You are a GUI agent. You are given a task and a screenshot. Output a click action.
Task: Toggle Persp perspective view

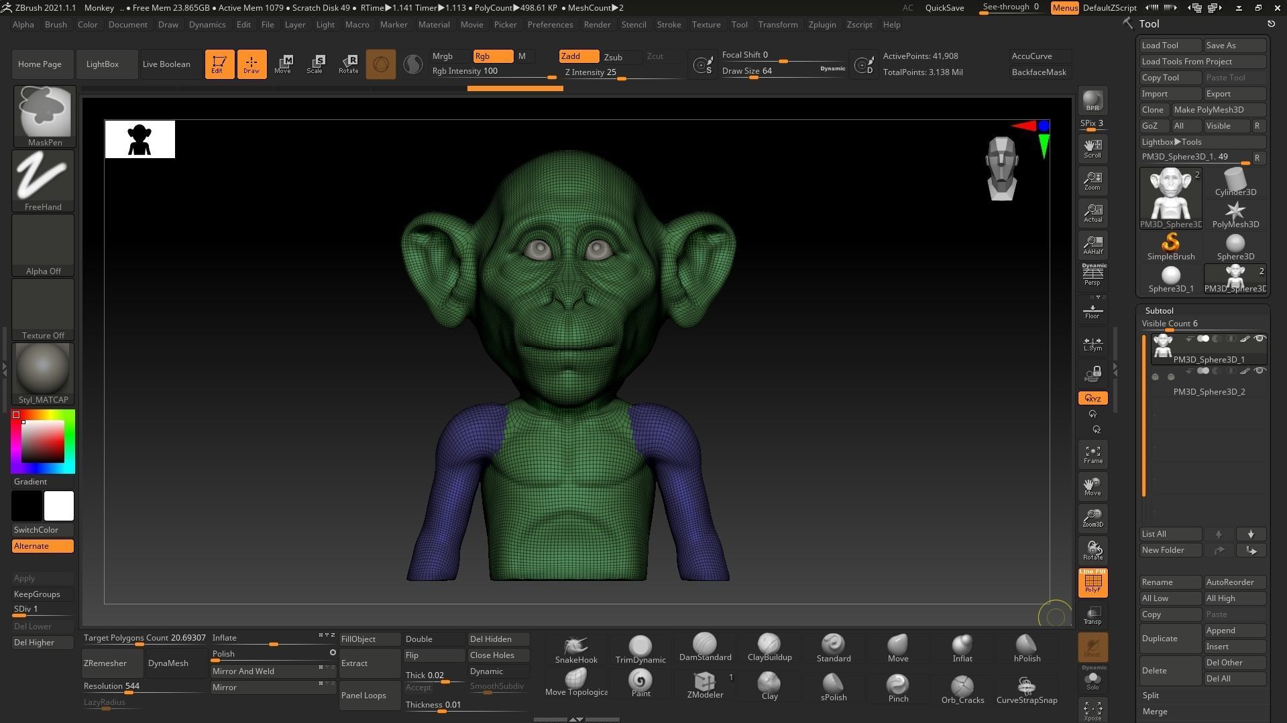tap(1093, 275)
